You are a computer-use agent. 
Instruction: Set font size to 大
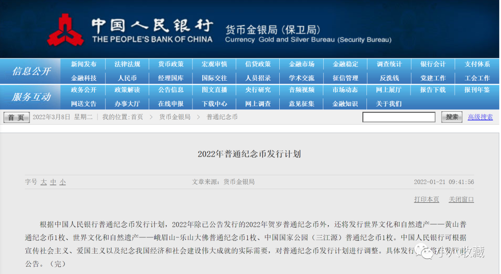click(x=44, y=182)
